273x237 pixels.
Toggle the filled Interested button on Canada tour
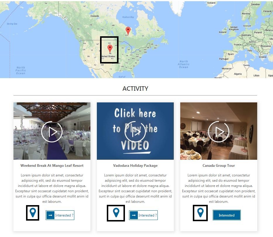(x=227, y=215)
